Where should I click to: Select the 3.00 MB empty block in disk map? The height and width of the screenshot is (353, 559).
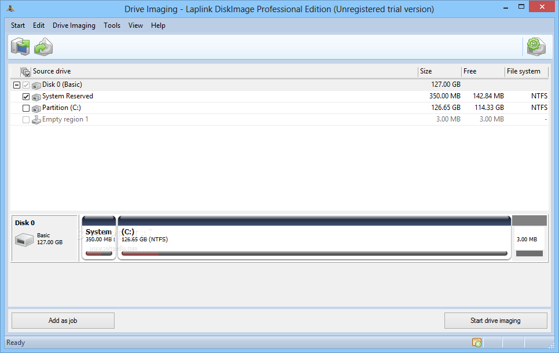(x=529, y=237)
